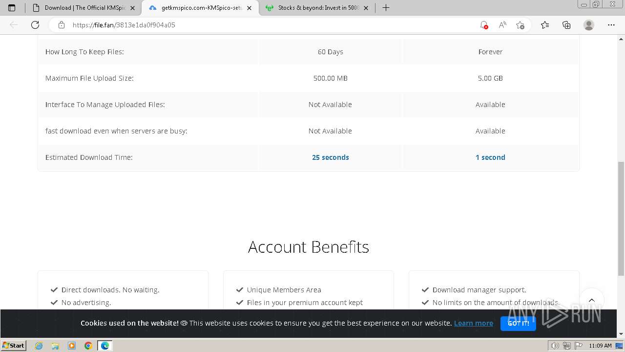Screen dimensions: 625x352
Task: Click the 1 second download time
Action: point(490,157)
